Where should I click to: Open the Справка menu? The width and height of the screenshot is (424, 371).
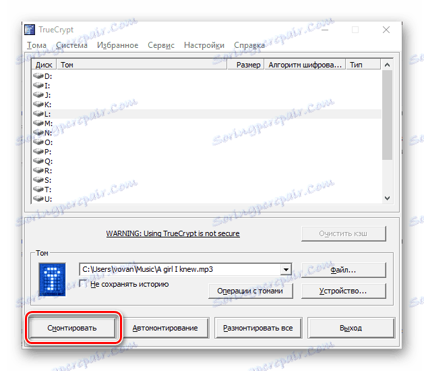[249, 45]
